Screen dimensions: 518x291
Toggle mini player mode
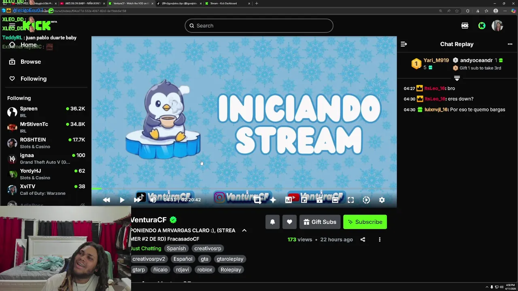coord(304,200)
